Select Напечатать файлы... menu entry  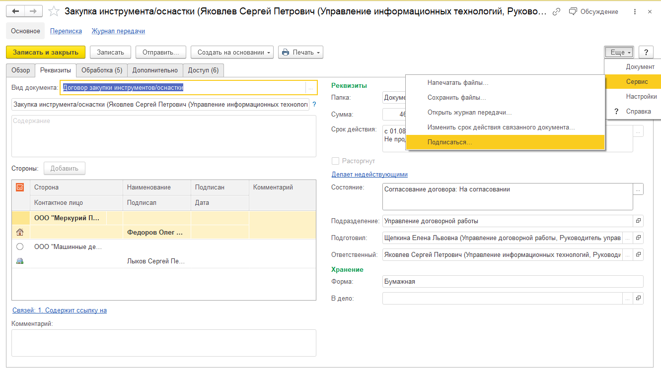click(x=505, y=83)
